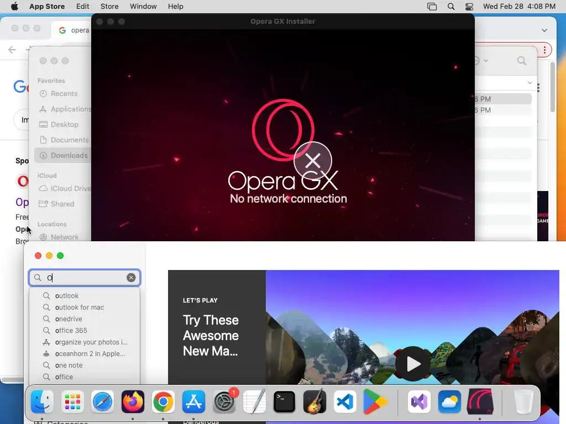Play the Let's Play featured video

coord(413,364)
